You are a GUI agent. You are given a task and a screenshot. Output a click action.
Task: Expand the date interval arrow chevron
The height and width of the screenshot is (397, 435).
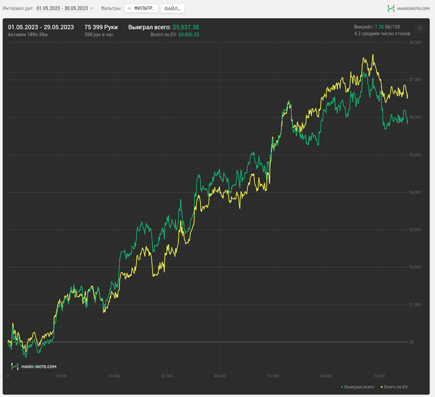pos(91,9)
